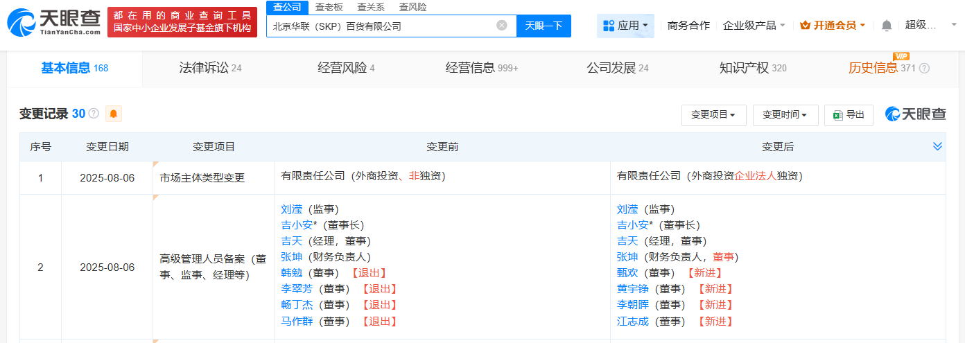Image resolution: width=965 pixels, height=343 pixels.
Task: Open 江志成 new director profile link
Action: click(x=633, y=322)
